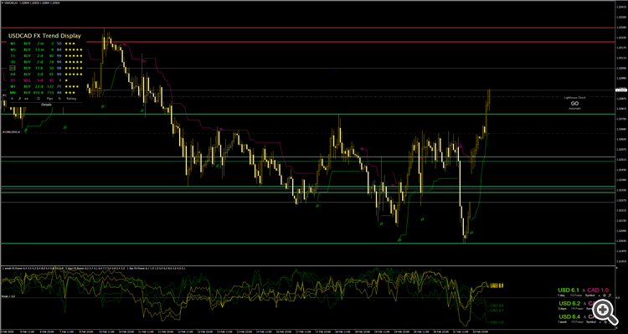This screenshot has width=628, height=334.
Task: Click the Lighthouse Check label
Action: coord(574,97)
